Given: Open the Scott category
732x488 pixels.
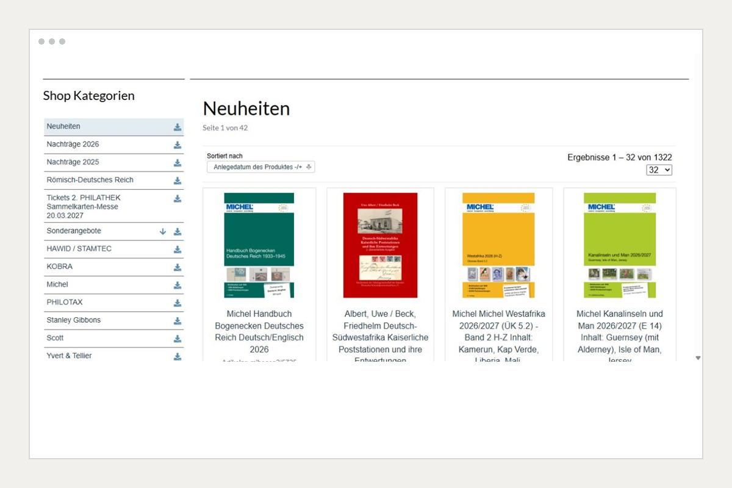Looking at the screenshot, I should pos(55,337).
